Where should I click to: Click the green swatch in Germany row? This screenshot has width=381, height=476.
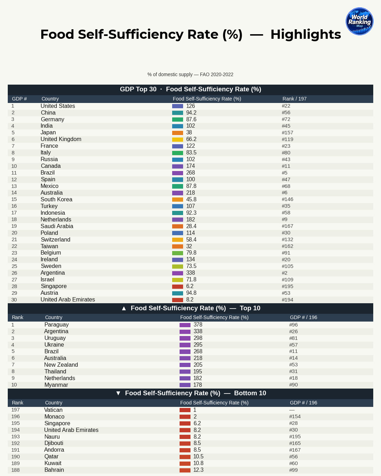[x=177, y=120]
